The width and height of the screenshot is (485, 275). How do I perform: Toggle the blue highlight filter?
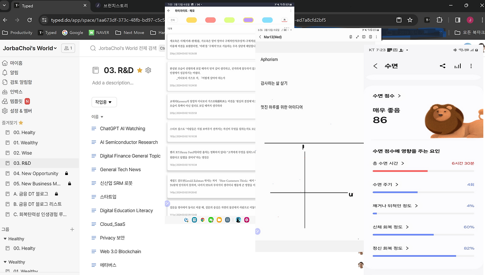click(x=267, y=20)
